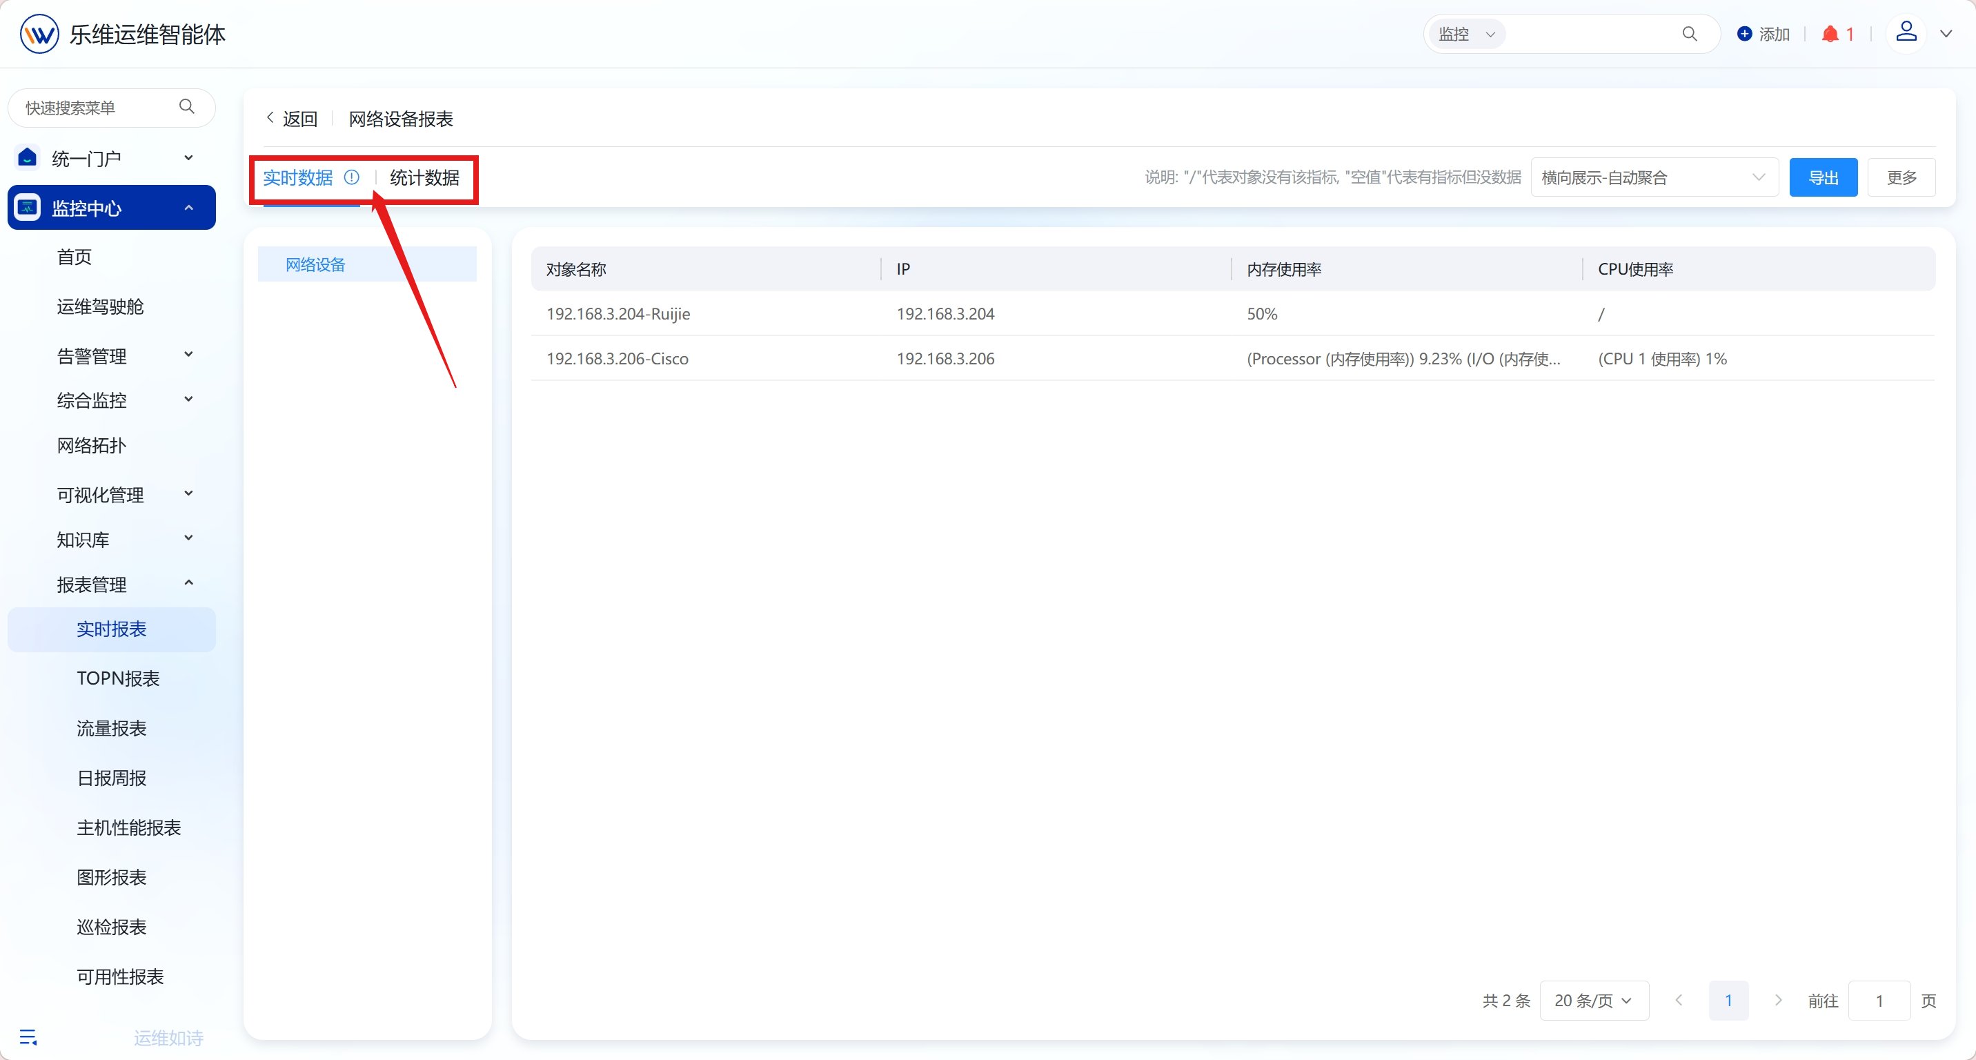The image size is (1976, 1060).
Task: Click the 更多 button
Action: click(x=1901, y=177)
